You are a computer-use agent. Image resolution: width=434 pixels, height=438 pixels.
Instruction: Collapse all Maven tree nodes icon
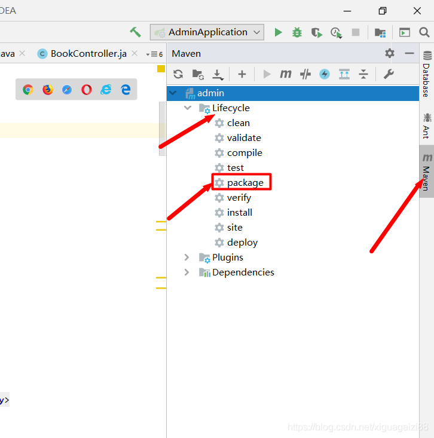pos(363,74)
